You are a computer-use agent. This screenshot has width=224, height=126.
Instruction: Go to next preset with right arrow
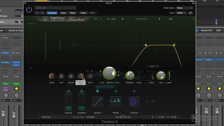[x=42, y=13]
